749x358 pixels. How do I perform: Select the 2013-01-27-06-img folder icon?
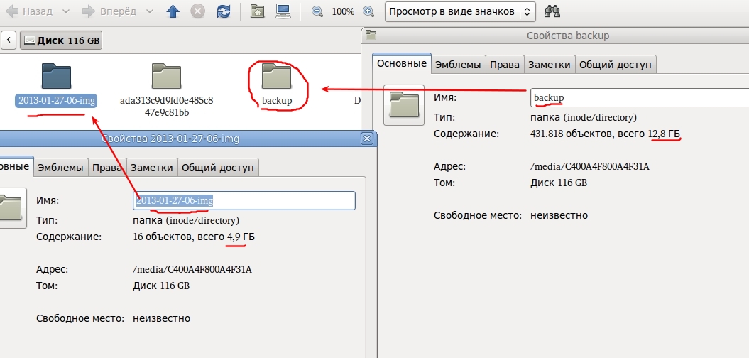(56, 77)
